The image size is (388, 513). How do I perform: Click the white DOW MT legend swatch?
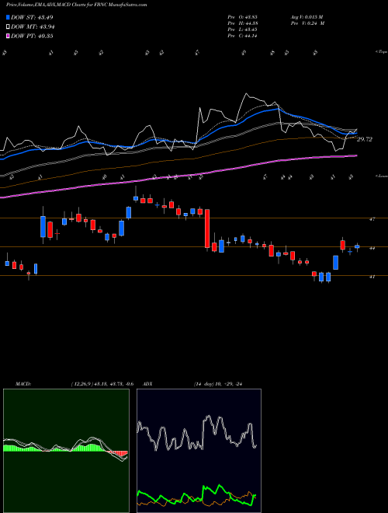8,27
